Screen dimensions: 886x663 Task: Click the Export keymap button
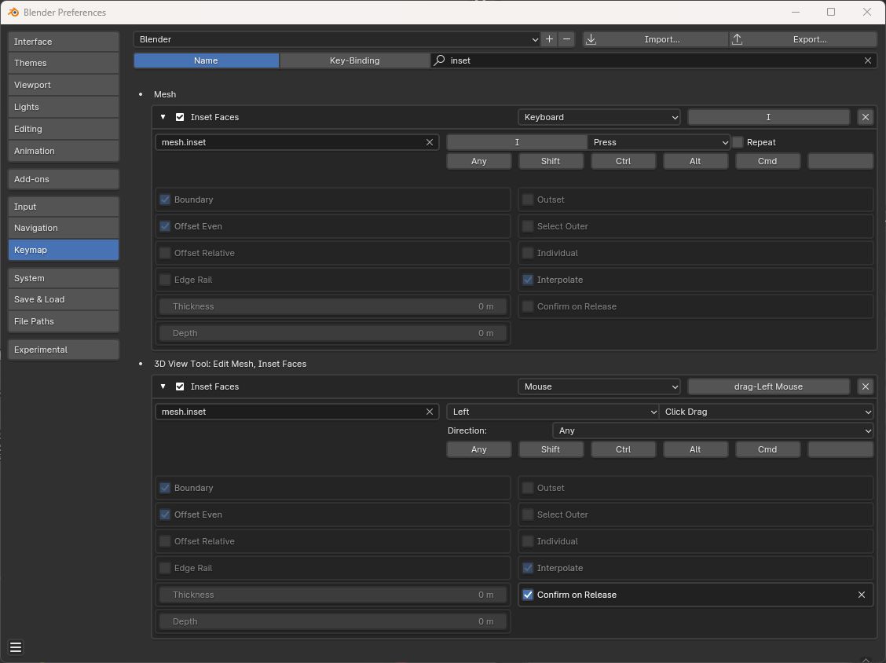pyautogui.click(x=803, y=39)
